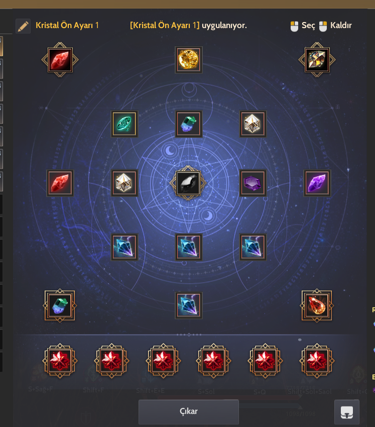This screenshot has width=375, height=427.
Task: Click the white star crystal left of center
Action: (x=124, y=183)
